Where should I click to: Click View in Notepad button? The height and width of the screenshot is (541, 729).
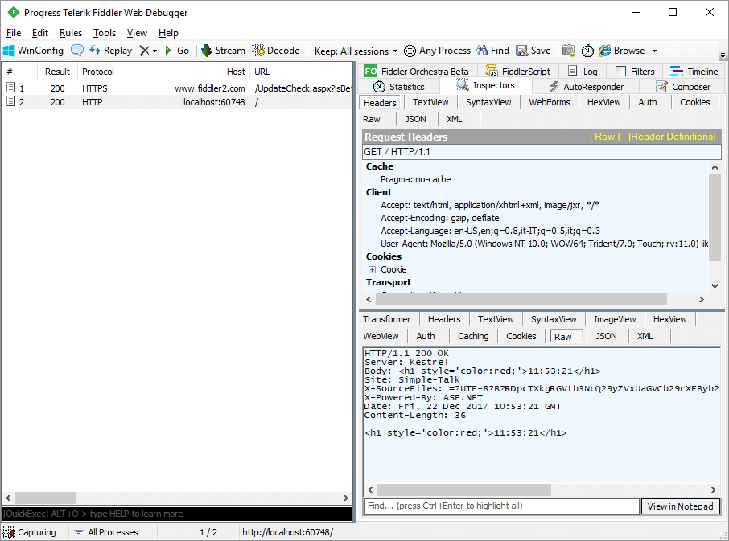[680, 506]
